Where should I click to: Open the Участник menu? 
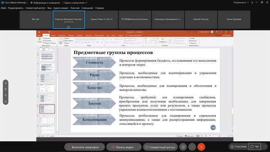pyautogui.click(x=75, y=8)
